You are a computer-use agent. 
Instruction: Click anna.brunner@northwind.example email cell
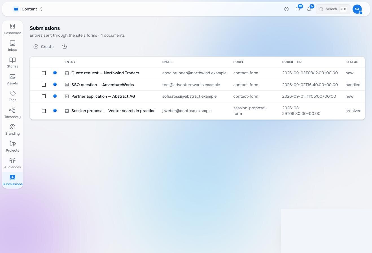tap(194, 73)
